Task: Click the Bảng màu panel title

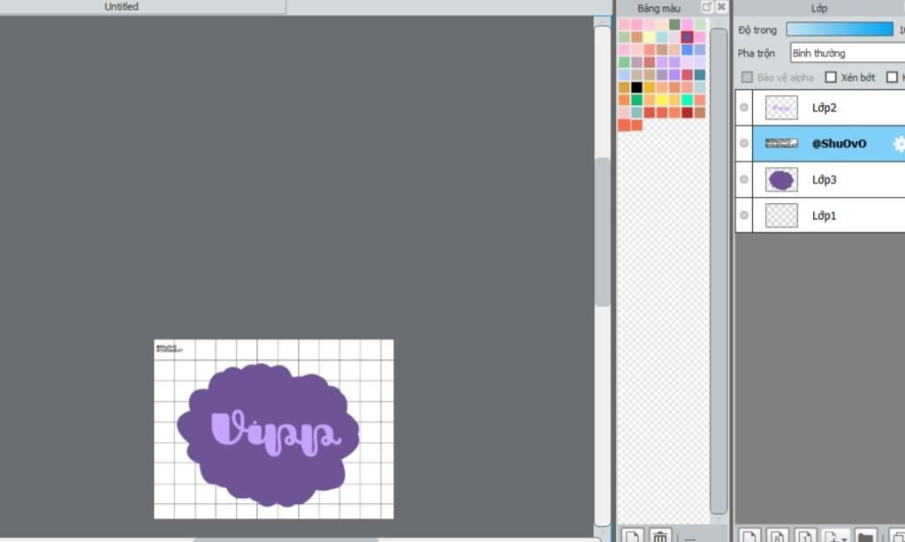Action: (658, 8)
